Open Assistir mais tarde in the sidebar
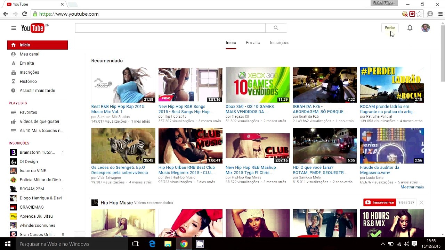This screenshot has height=250, width=445. pos(38,91)
